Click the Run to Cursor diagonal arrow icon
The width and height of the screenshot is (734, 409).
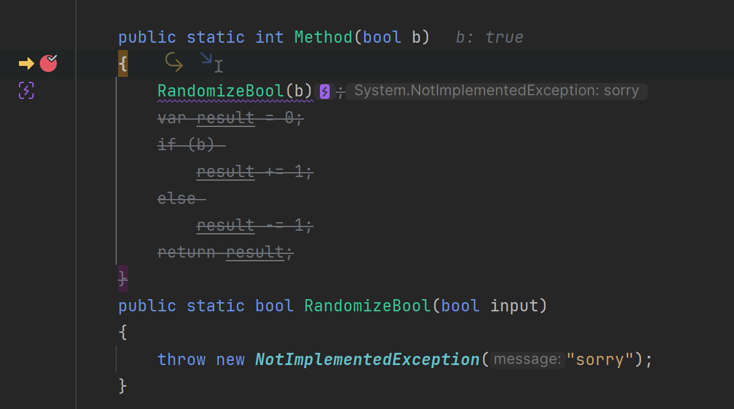(x=207, y=58)
